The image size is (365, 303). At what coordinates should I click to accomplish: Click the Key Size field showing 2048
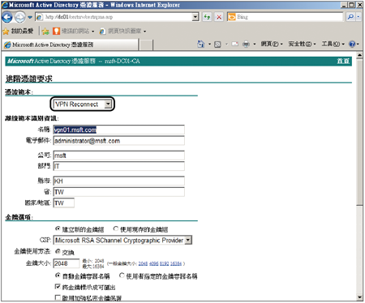point(67,263)
